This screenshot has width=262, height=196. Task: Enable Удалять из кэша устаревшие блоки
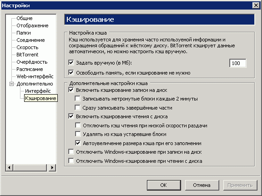[x=78, y=134]
